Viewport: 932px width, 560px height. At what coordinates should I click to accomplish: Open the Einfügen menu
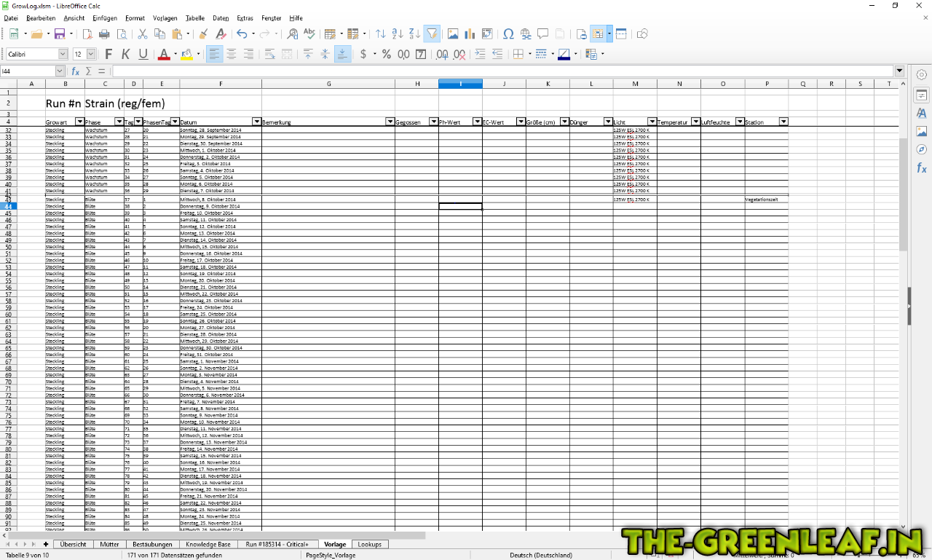pos(105,17)
